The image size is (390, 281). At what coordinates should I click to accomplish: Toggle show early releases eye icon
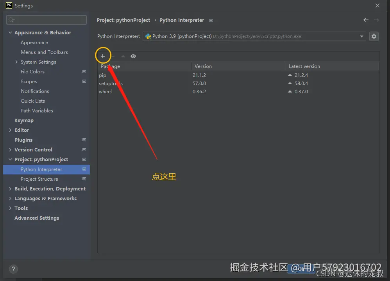click(133, 56)
